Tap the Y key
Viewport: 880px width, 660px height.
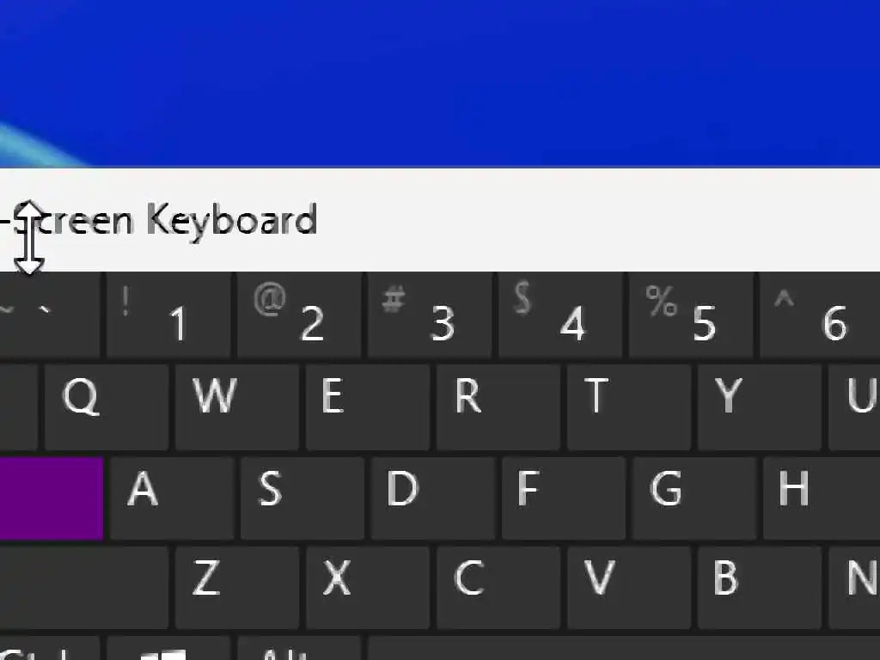click(x=760, y=406)
